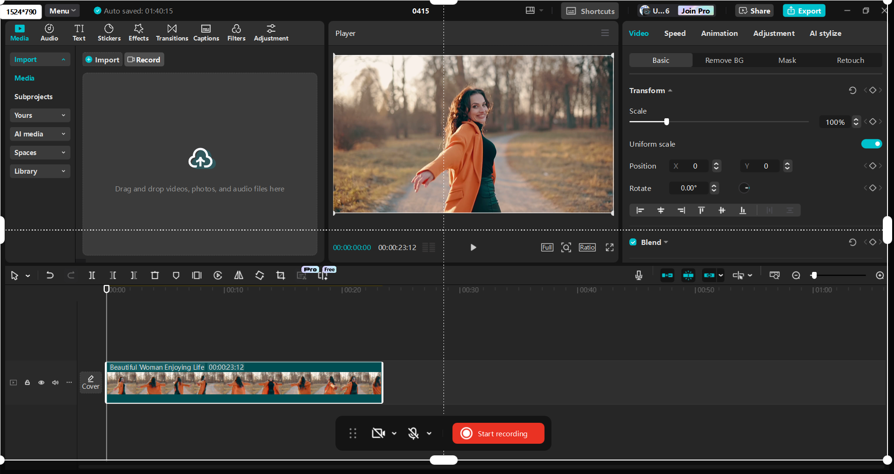Screen dimensions: 894x474
Task: Uncheck the Blend checkbox
Action: click(633, 242)
